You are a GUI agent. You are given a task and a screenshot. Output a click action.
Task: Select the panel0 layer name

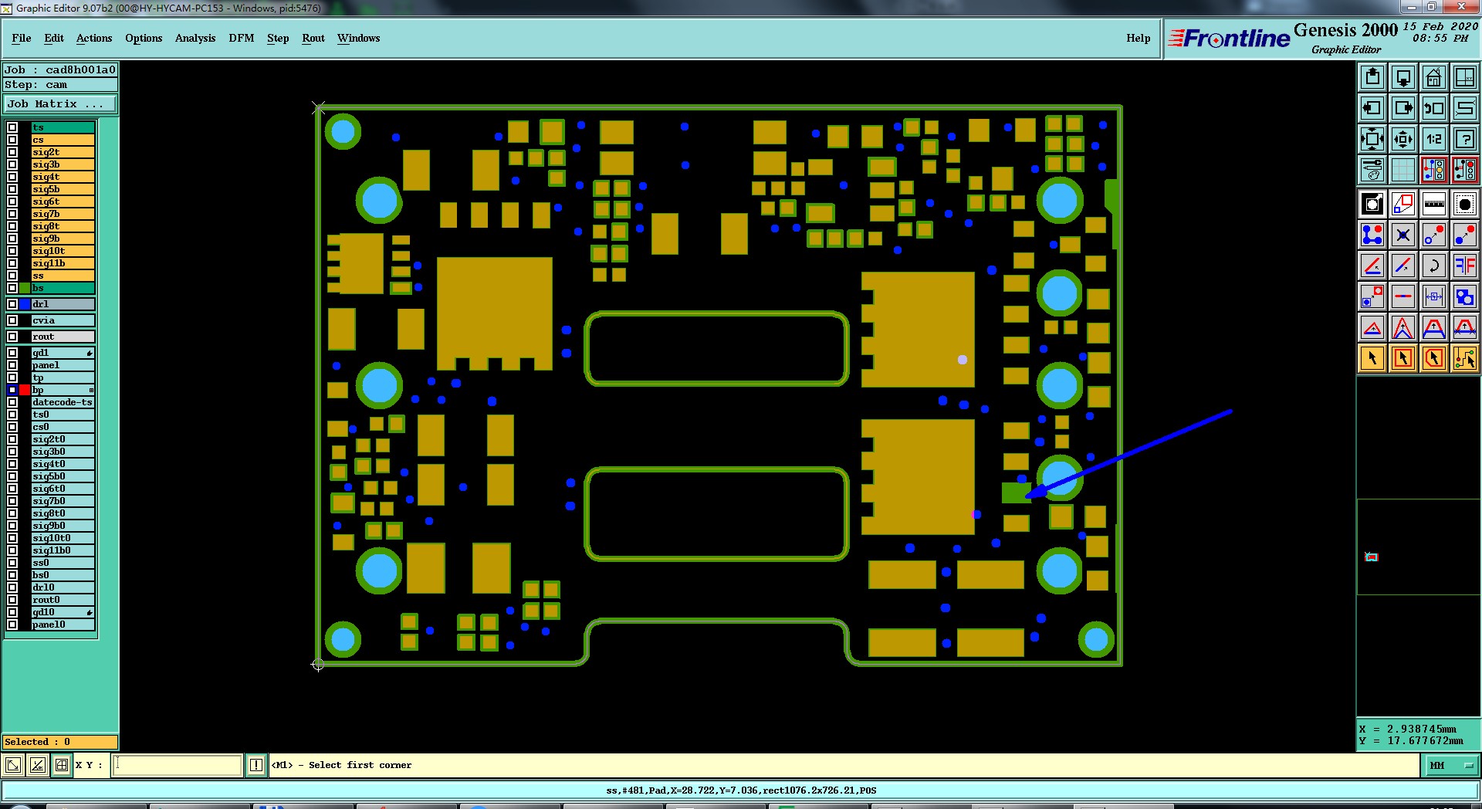(63, 625)
